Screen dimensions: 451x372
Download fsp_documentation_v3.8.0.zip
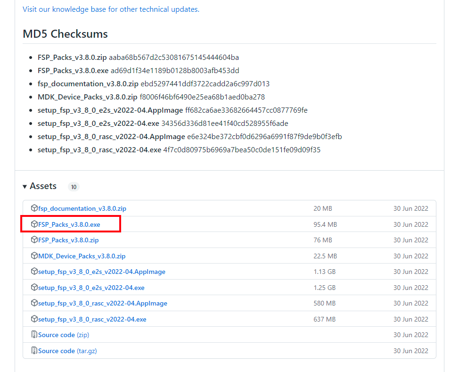coord(82,208)
